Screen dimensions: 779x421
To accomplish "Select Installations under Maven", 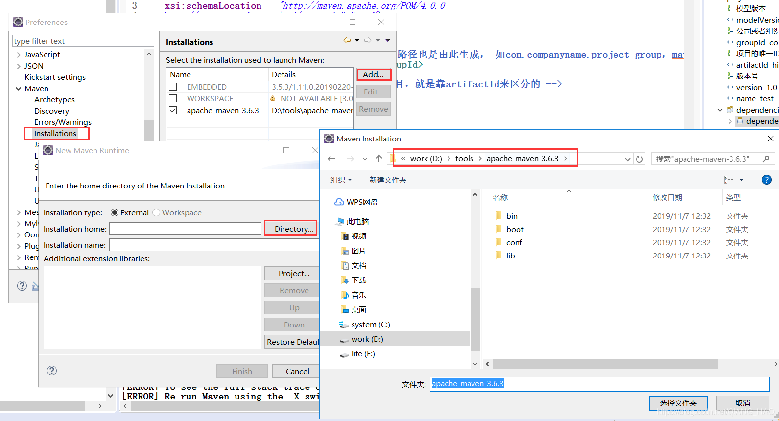I will coord(55,134).
